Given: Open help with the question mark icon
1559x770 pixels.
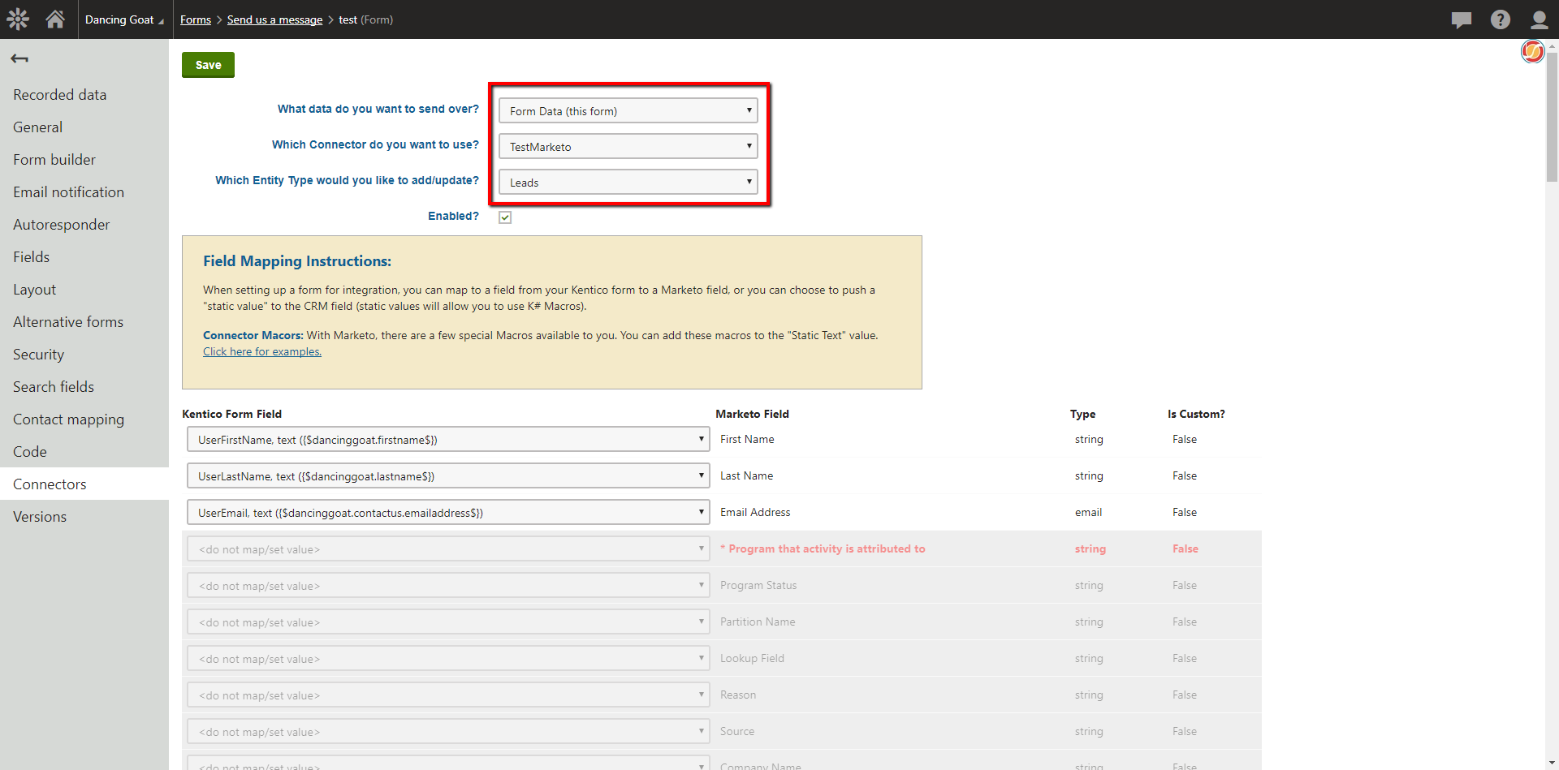Looking at the screenshot, I should pyautogui.click(x=1501, y=19).
